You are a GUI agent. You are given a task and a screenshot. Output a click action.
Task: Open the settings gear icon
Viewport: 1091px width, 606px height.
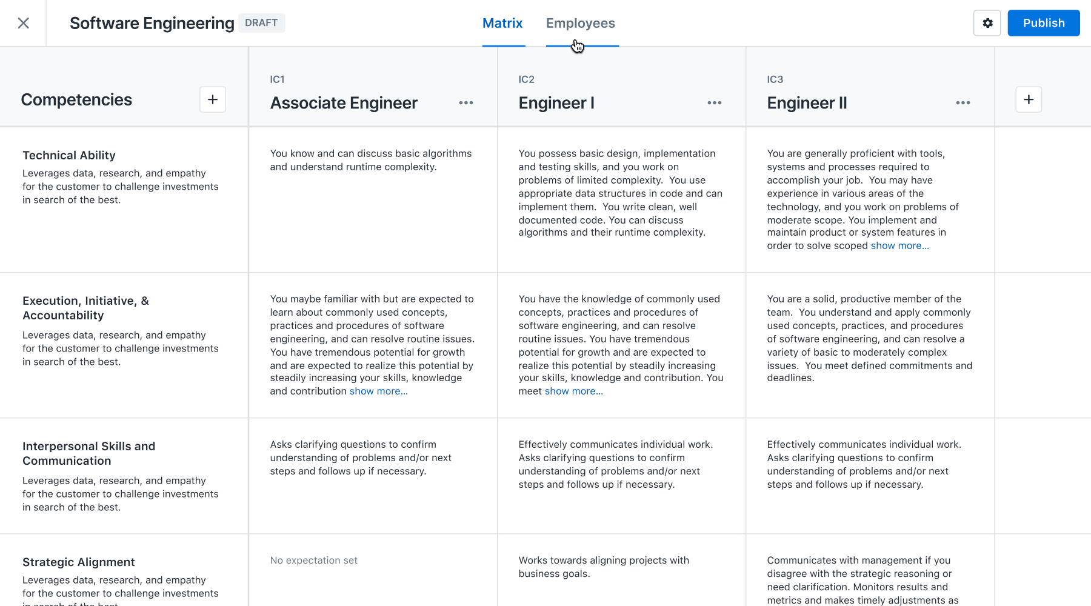pyautogui.click(x=987, y=22)
